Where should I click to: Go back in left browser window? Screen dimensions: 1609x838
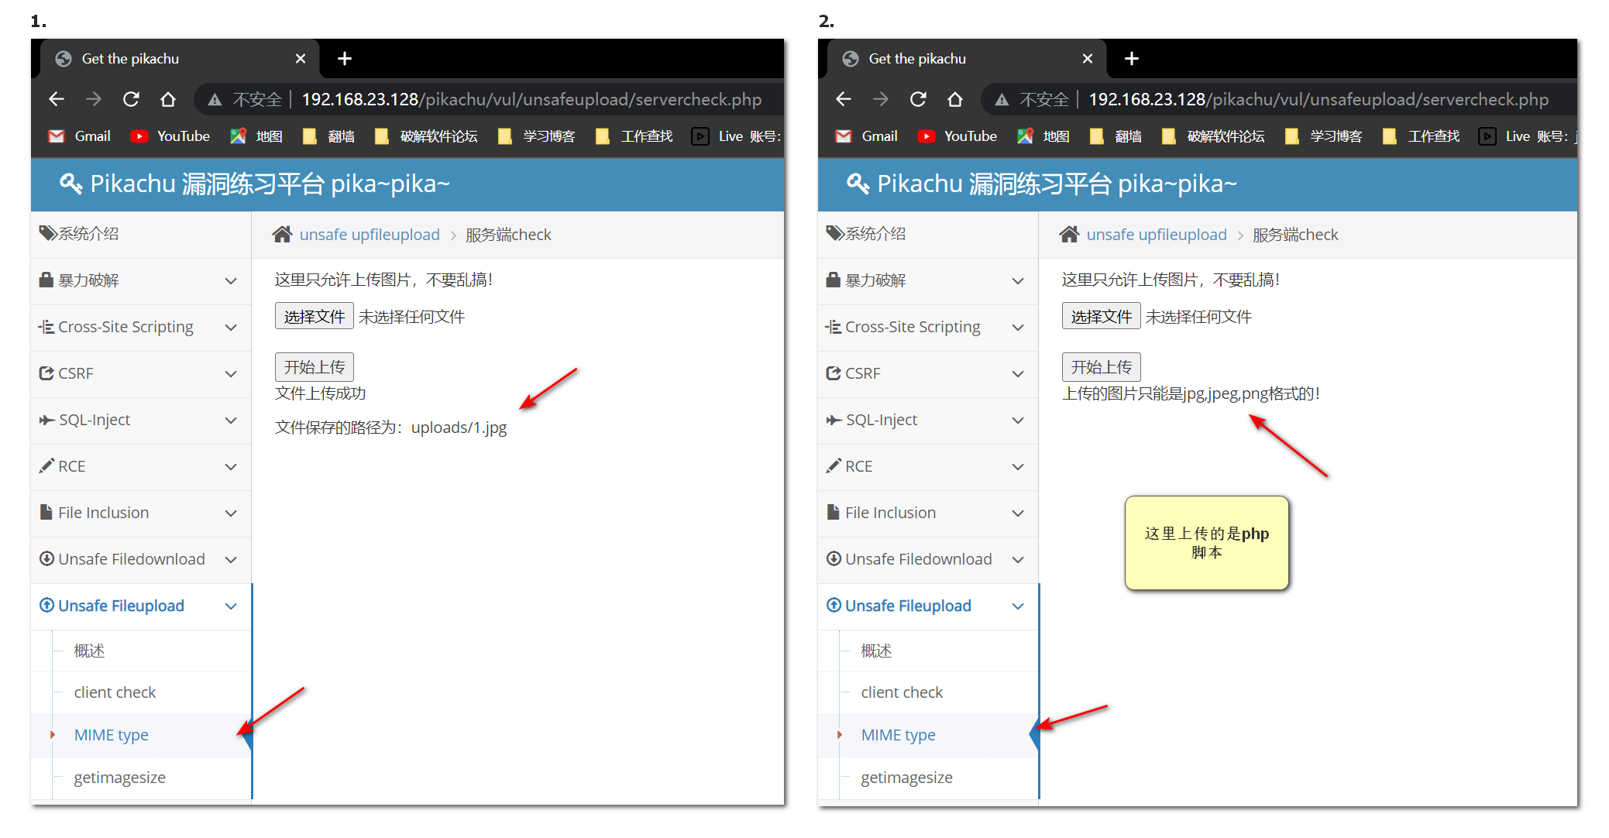click(57, 99)
